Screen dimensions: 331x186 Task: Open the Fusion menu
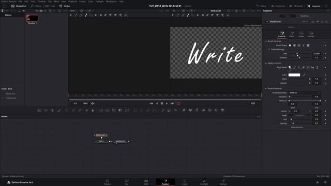click(82, 2)
